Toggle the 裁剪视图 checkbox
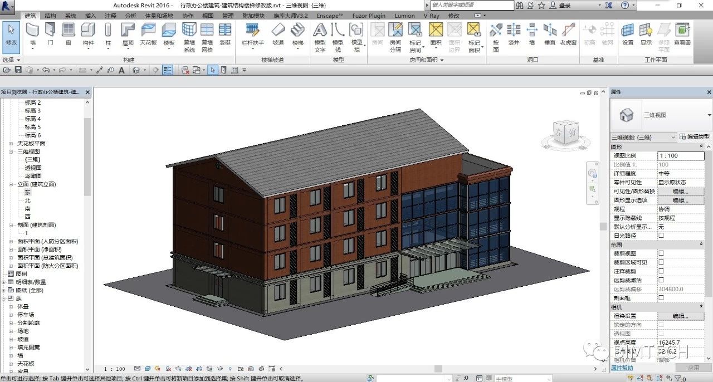The height and width of the screenshot is (382, 713). click(661, 253)
